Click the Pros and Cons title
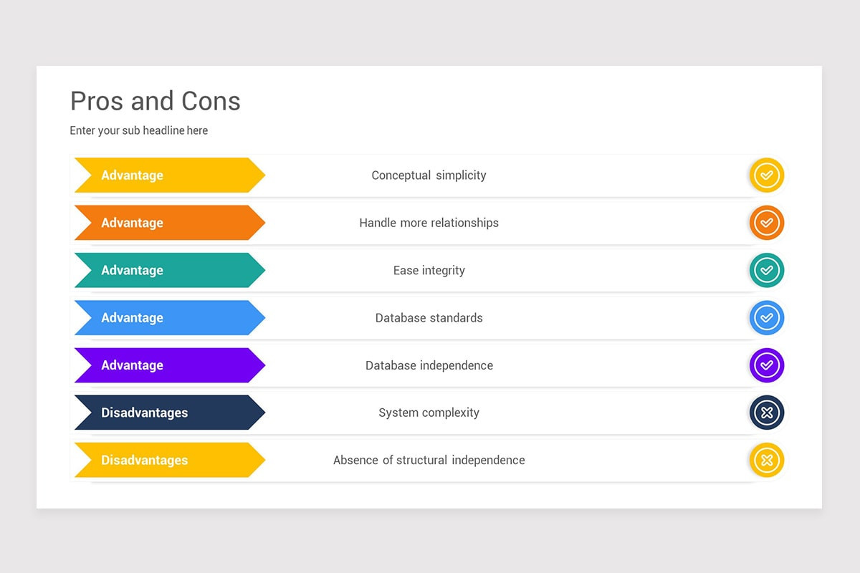 [x=156, y=101]
